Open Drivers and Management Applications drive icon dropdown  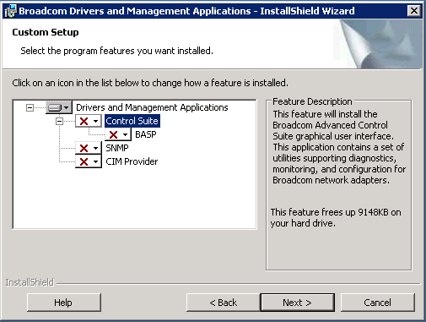point(59,107)
